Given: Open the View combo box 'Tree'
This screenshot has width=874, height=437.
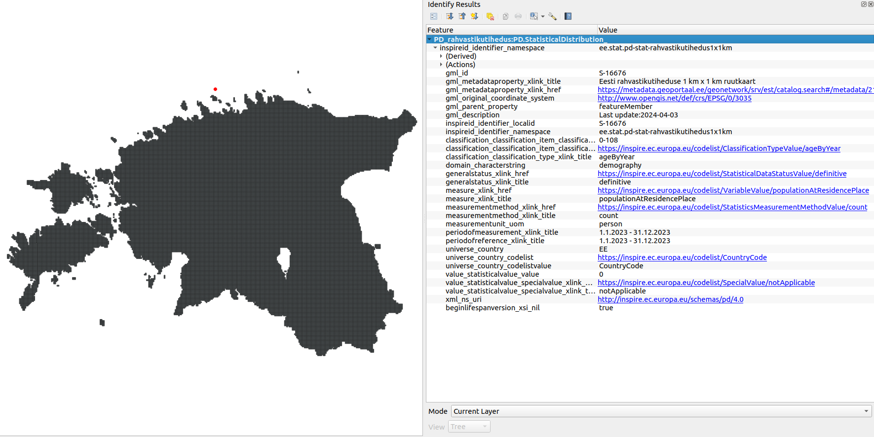Looking at the screenshot, I should pos(469,427).
